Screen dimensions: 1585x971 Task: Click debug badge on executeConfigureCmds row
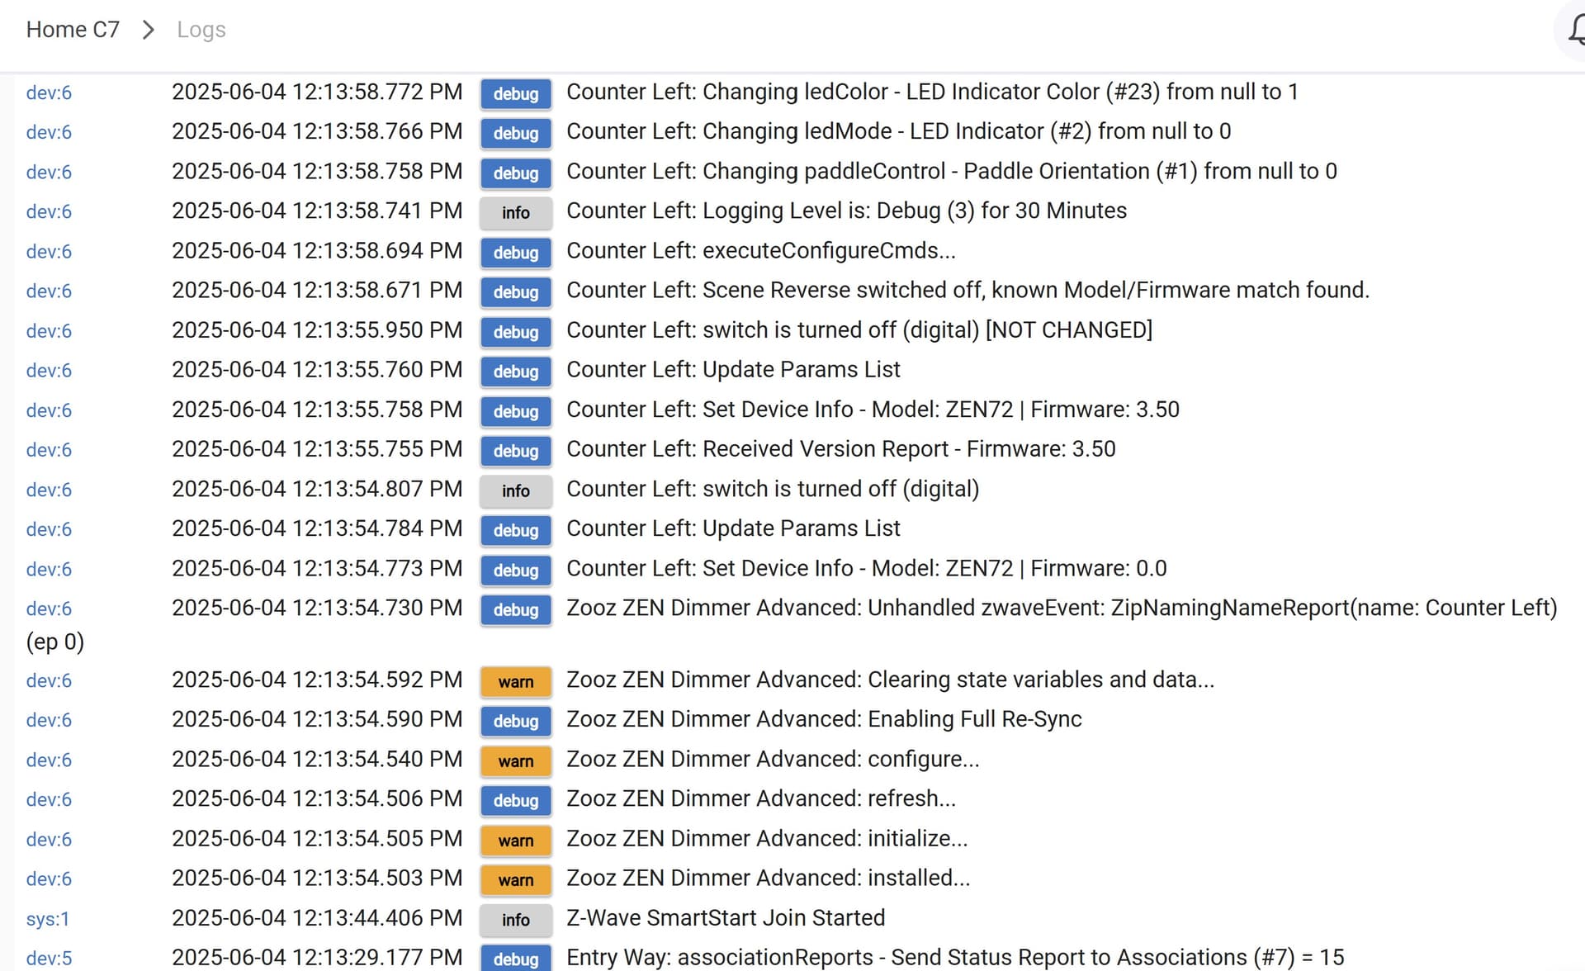(516, 252)
